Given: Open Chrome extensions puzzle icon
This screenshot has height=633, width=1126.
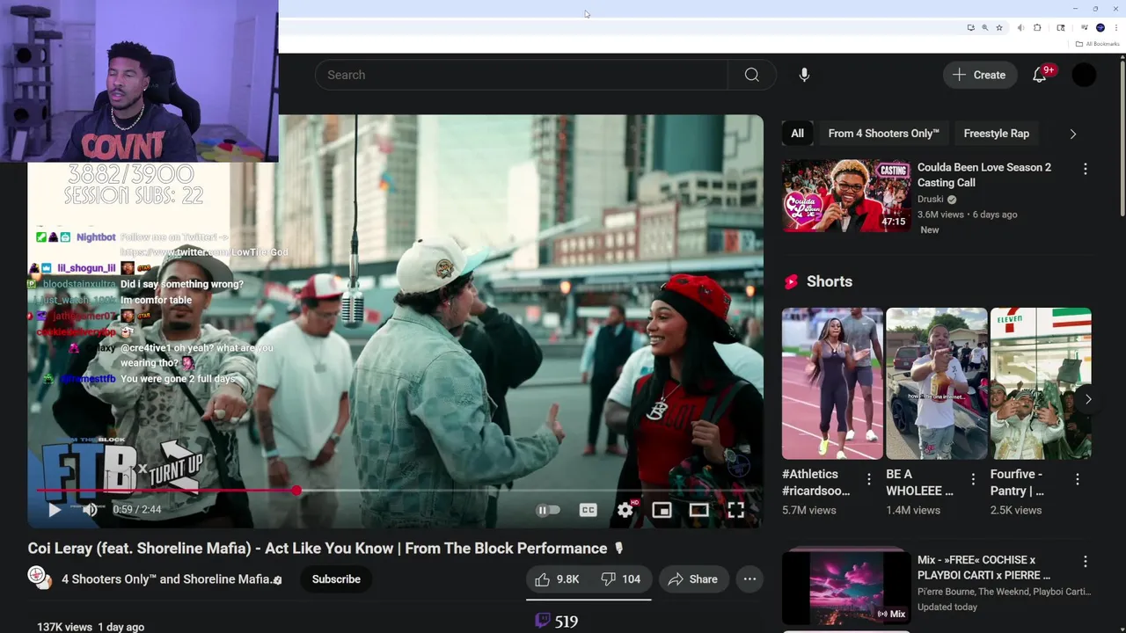Looking at the screenshot, I should (1037, 28).
